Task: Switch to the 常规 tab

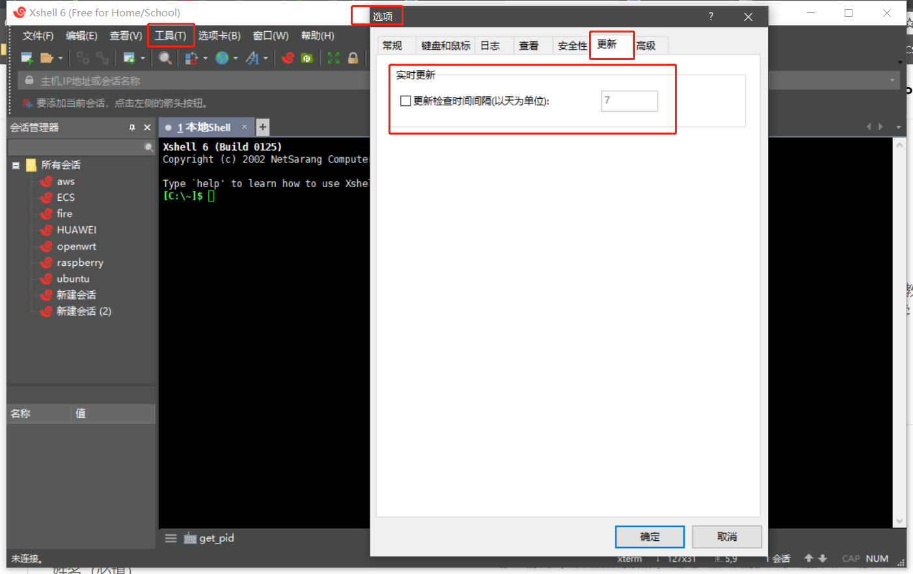Action: tap(392, 46)
